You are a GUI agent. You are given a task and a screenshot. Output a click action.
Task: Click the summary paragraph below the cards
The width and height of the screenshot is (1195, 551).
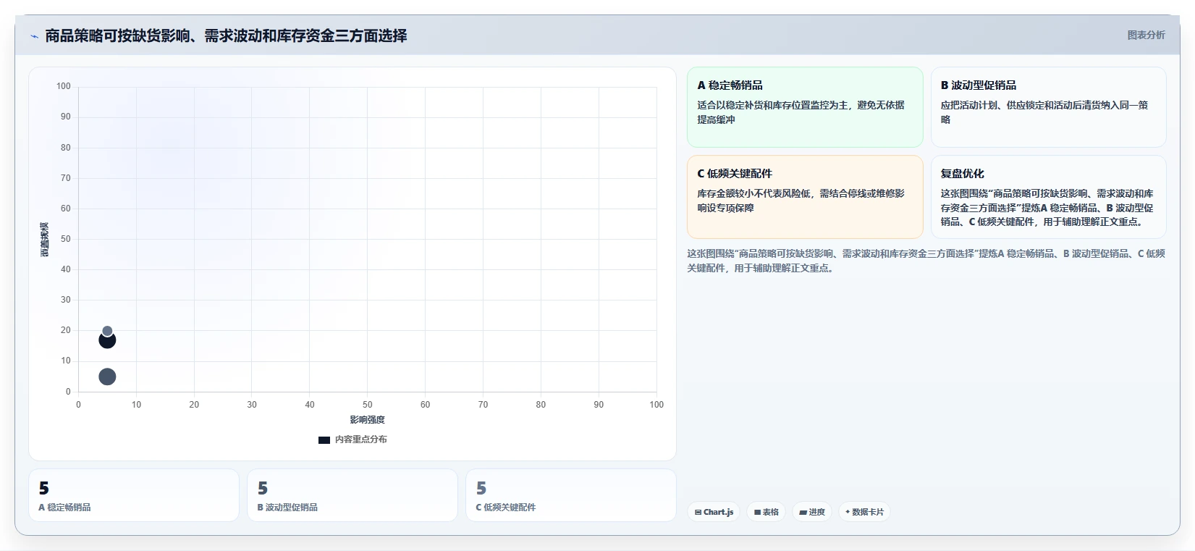[926, 261]
